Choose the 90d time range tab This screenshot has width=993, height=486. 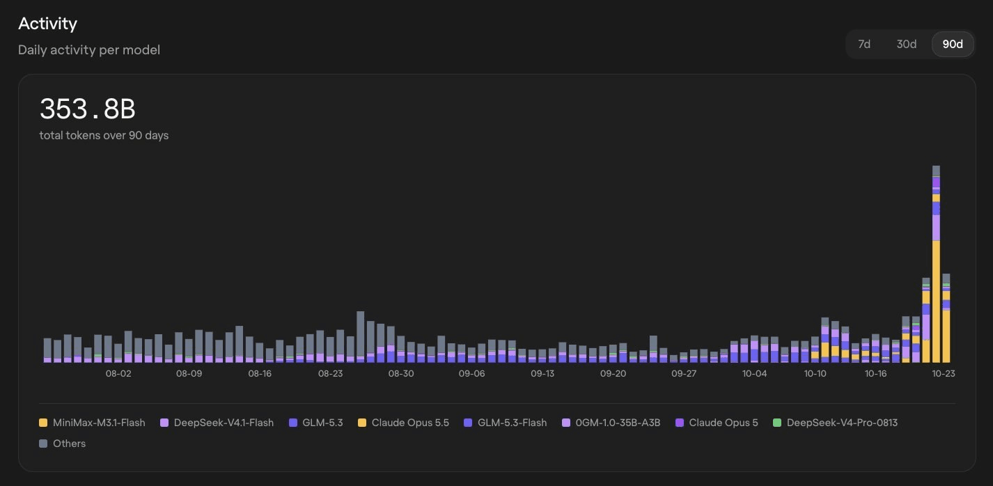953,44
